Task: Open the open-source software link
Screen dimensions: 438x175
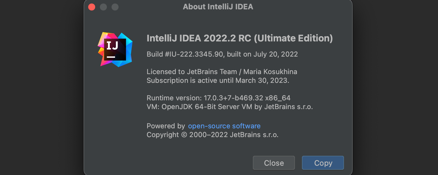Action: pyautogui.click(x=224, y=126)
